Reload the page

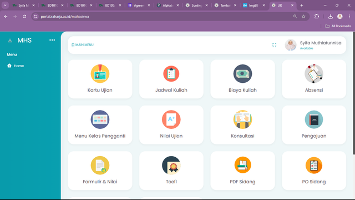[24, 17]
